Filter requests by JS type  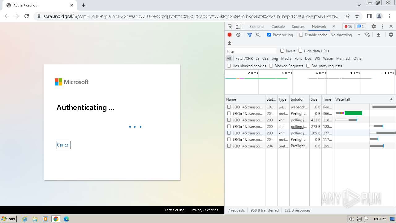[257, 58]
